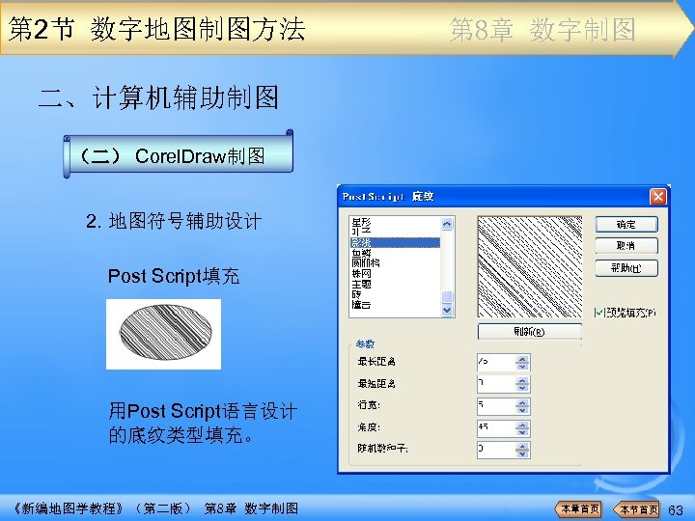Click the 确定 button in PostScript dialog

(x=626, y=225)
